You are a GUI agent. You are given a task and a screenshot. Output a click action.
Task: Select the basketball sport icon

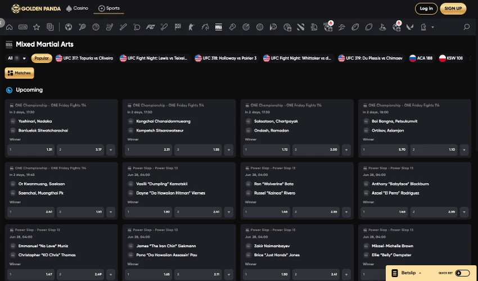coord(96,27)
